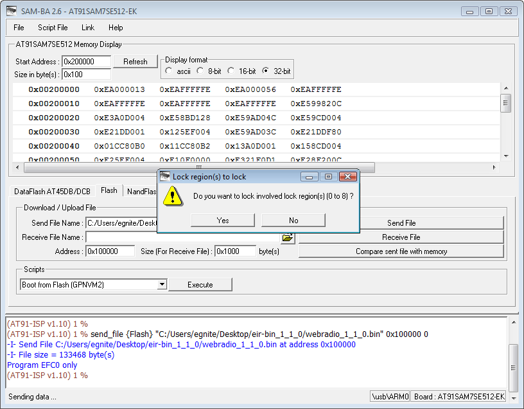
Task: Click the SAM-BA application icon in title bar
Action: (x=12, y=11)
